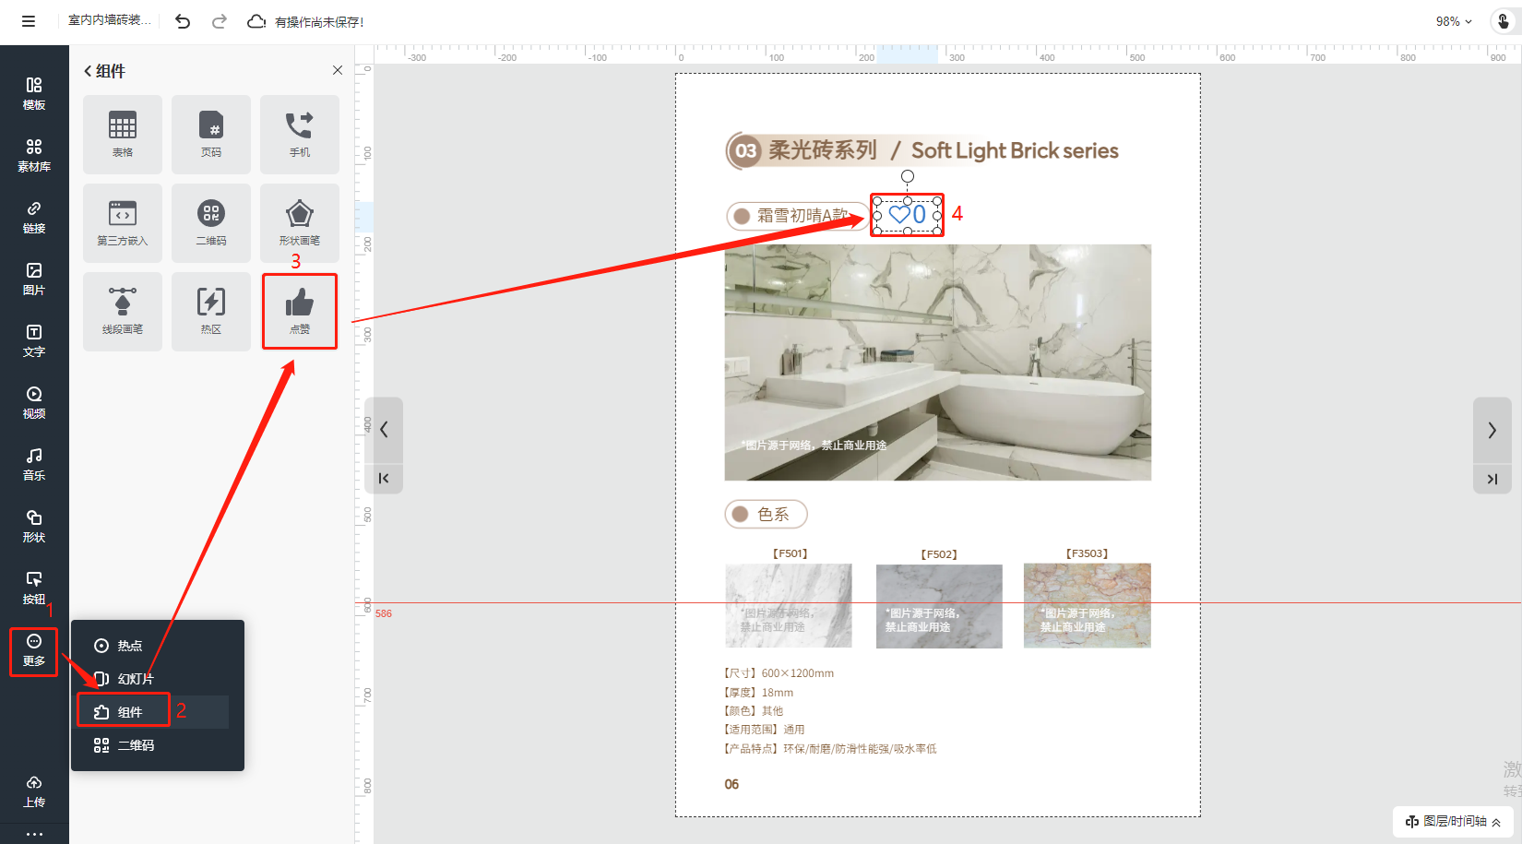Open the hamburger menu at top left
The width and height of the screenshot is (1522, 844).
tap(29, 21)
